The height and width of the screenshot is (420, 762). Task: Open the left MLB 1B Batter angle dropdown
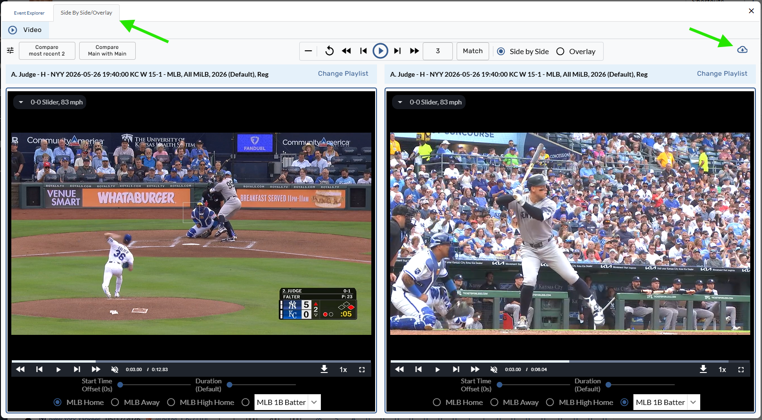pyautogui.click(x=287, y=402)
